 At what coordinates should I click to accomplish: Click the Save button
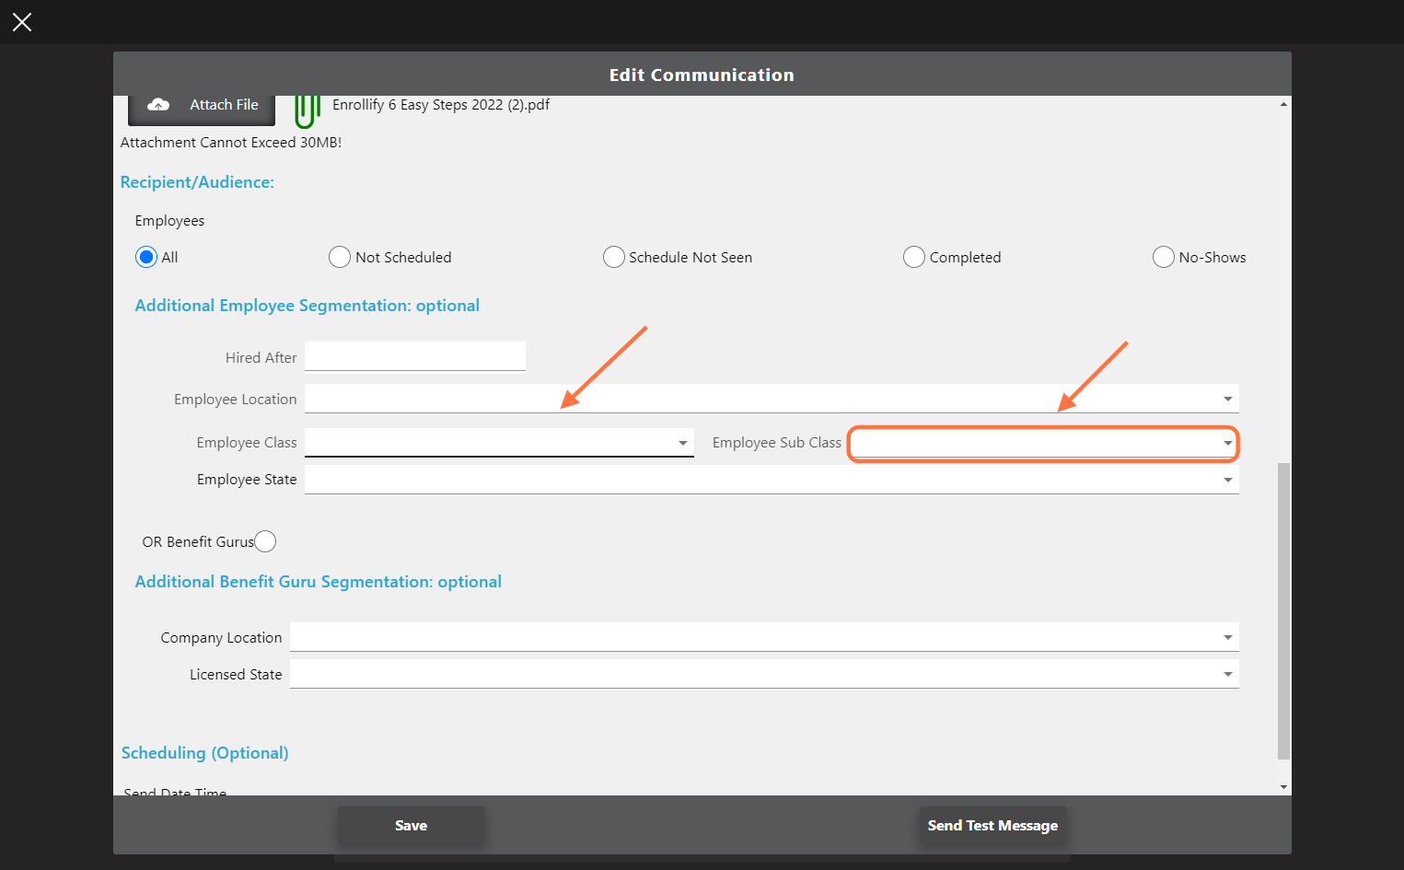(411, 825)
